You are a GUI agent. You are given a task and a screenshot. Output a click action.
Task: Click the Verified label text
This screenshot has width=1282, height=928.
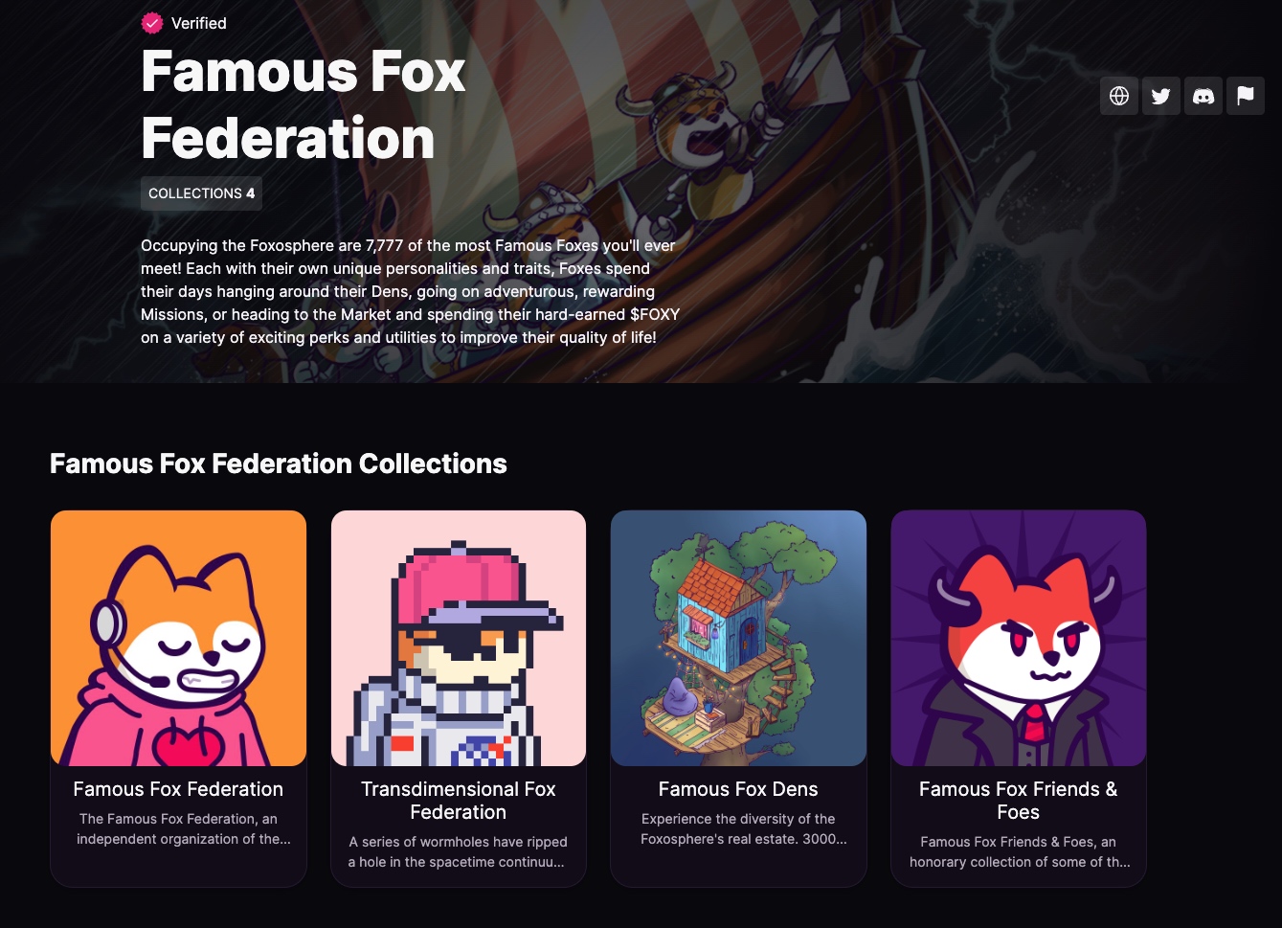199,23
